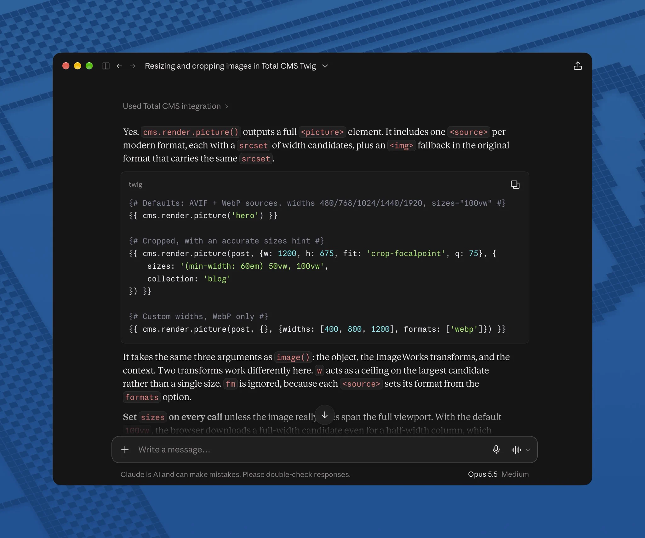Open the Opus 5.5 model selector
Viewport: 645px width, 538px height.
click(482, 474)
